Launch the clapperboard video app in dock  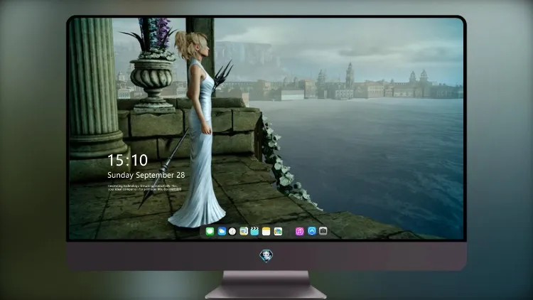[x=254, y=231]
